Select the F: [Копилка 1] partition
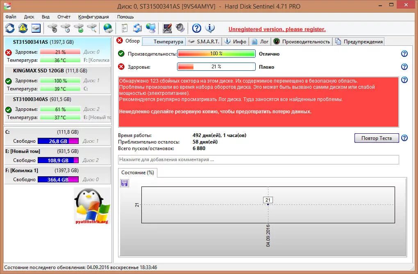The width and height of the screenshot is (418, 274). pyautogui.click(x=58, y=175)
